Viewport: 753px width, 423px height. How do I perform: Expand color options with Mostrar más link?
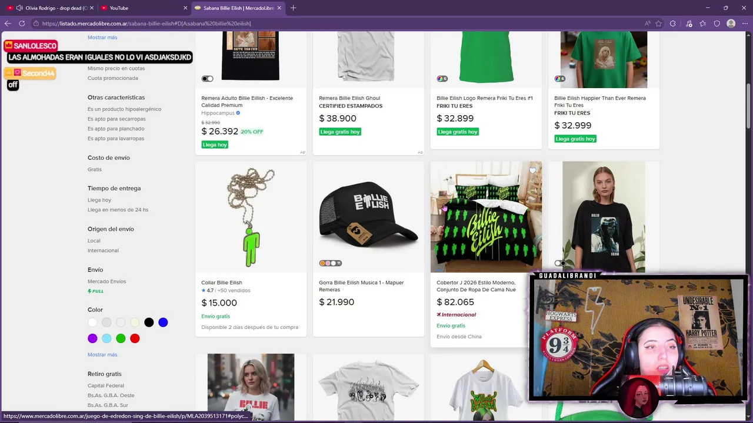tap(102, 354)
